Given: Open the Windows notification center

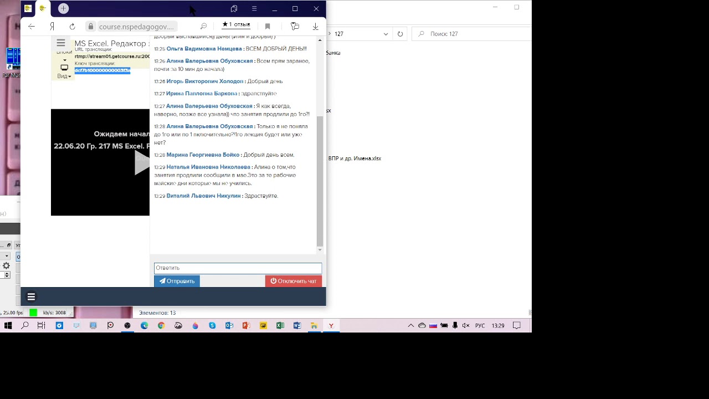Looking at the screenshot, I should [x=517, y=326].
